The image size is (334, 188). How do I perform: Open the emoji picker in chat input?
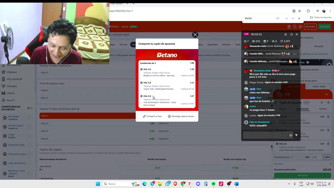click(291, 135)
